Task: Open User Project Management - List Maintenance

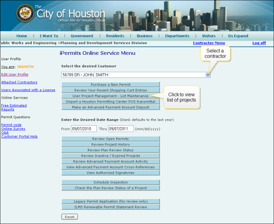Action: pyautogui.click(x=111, y=96)
